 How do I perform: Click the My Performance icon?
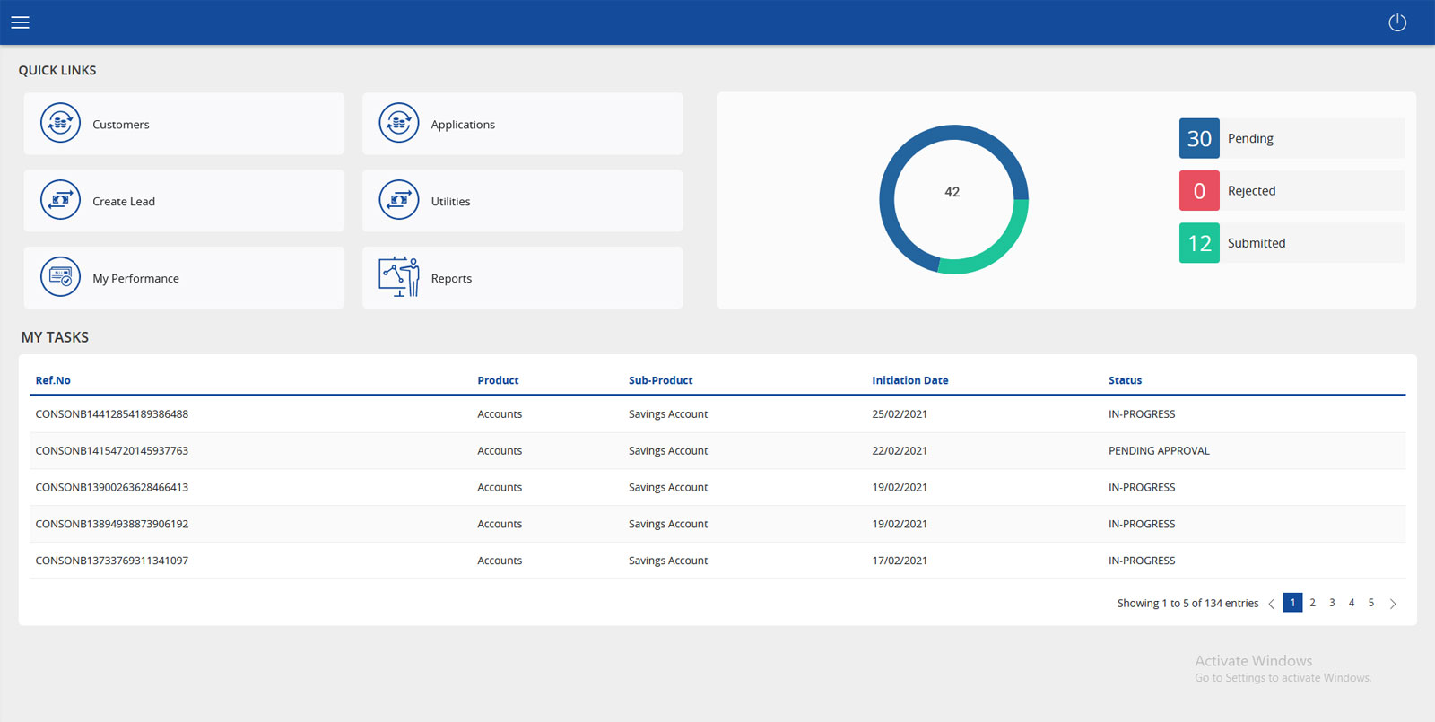coord(60,277)
